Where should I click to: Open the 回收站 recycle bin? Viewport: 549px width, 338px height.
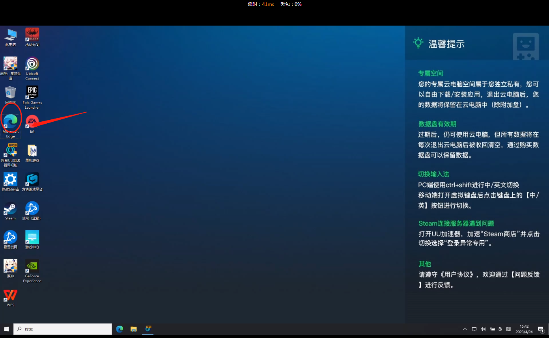click(x=10, y=93)
